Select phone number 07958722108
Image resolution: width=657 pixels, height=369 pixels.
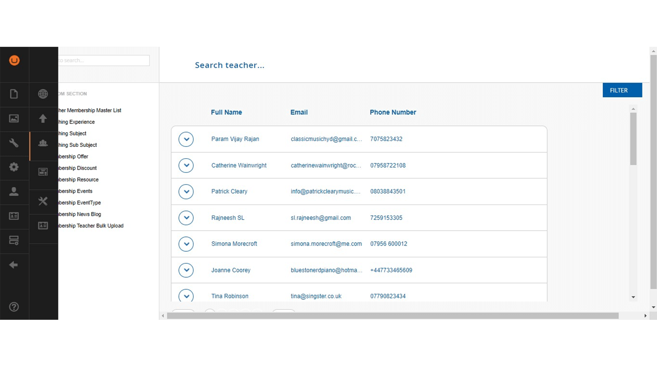[388, 165]
